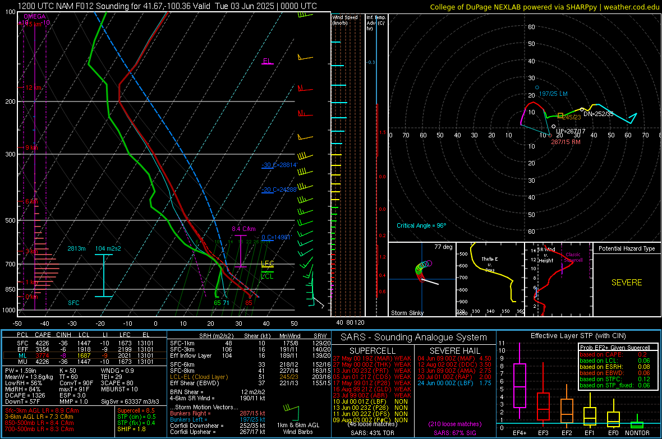Select the -20 C=24288' height label

(x=279, y=190)
